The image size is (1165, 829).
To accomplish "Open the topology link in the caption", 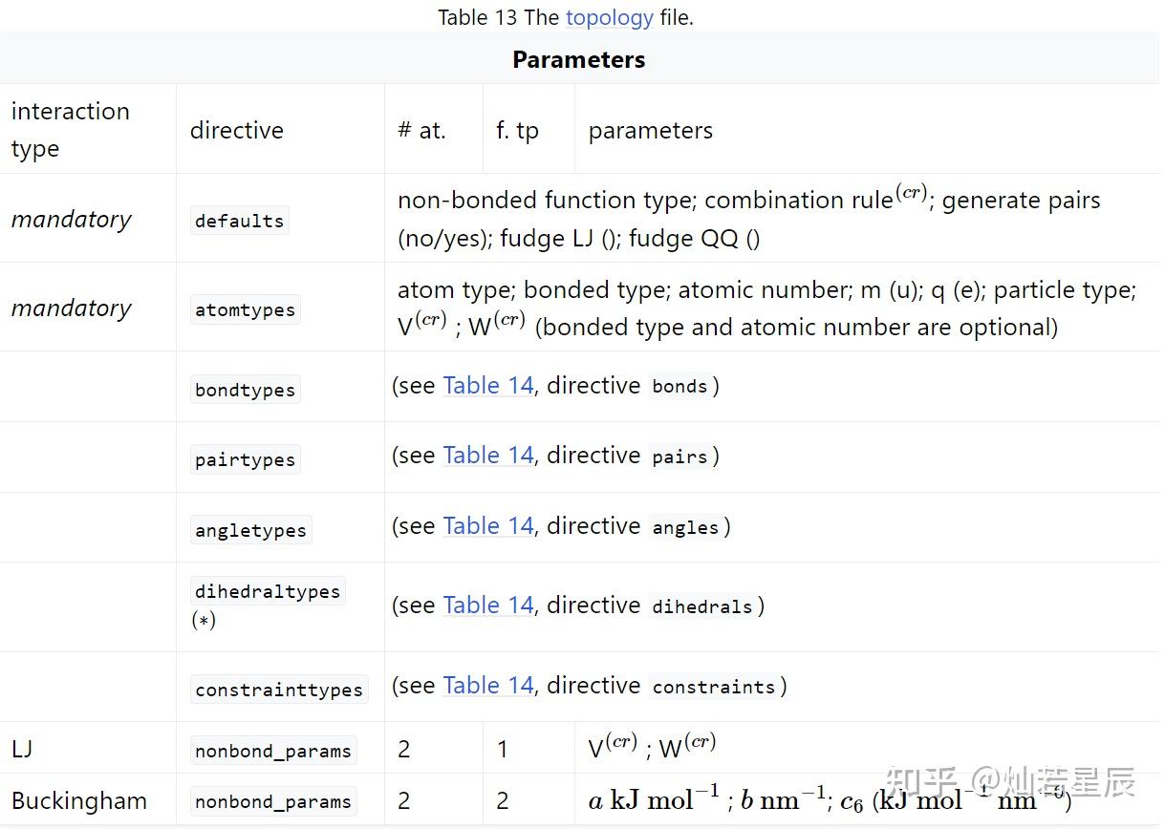I will coord(609,17).
